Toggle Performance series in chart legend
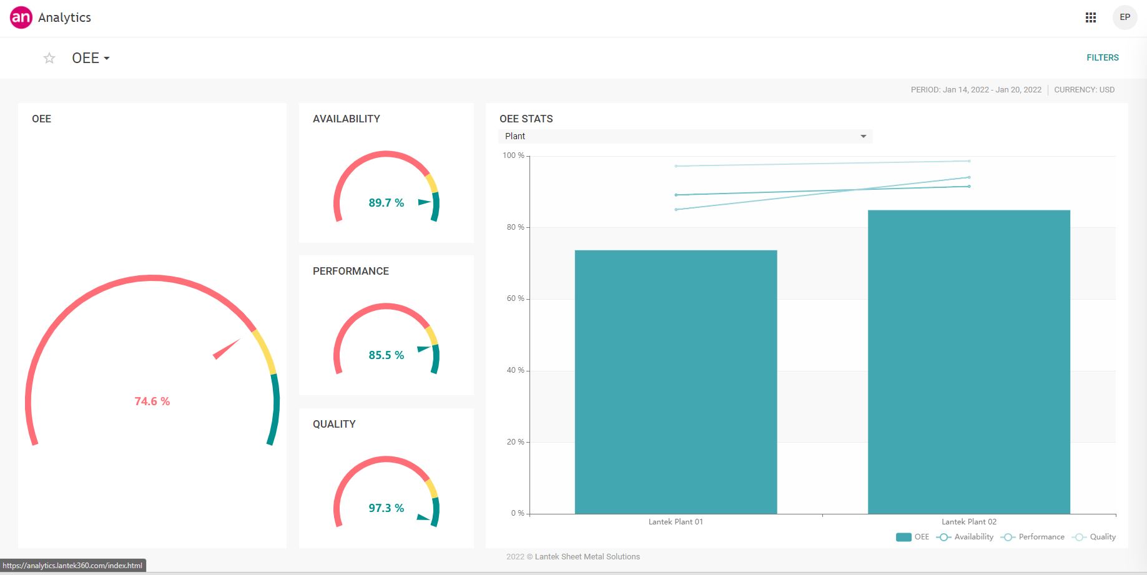The image size is (1147, 575). [1033, 537]
